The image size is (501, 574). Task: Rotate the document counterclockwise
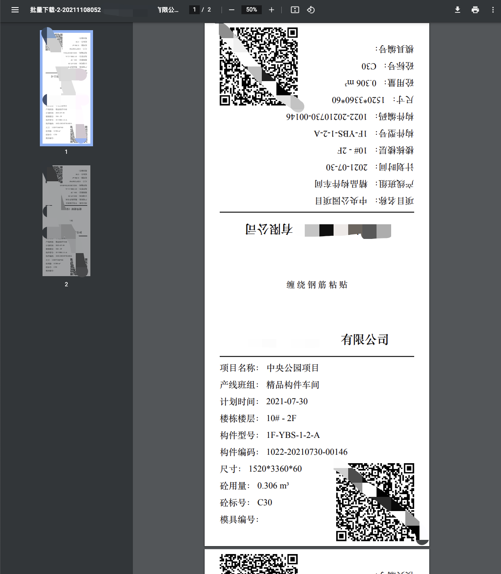coord(311,10)
